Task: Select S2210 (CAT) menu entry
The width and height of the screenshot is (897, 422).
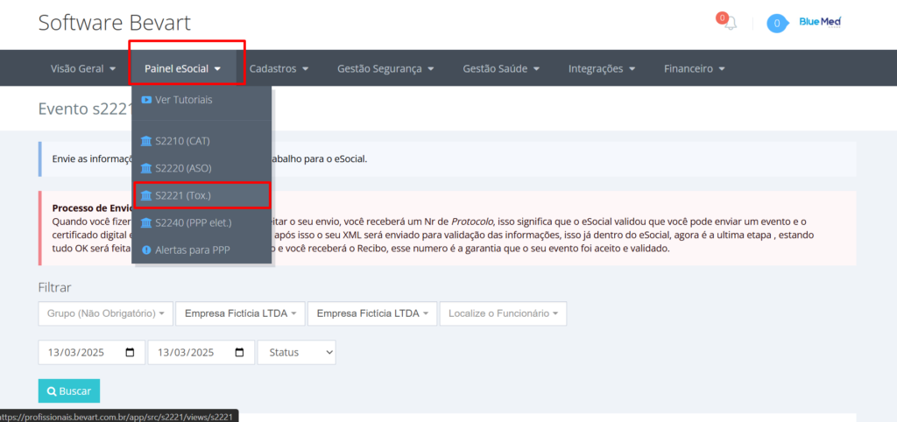Action: click(201, 141)
